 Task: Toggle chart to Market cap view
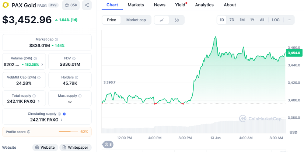(136, 20)
